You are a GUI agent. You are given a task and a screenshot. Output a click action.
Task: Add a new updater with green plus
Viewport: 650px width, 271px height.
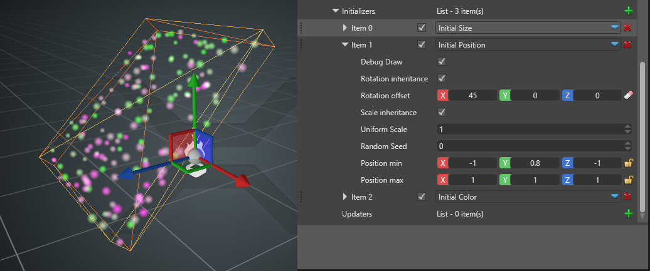pyautogui.click(x=628, y=214)
